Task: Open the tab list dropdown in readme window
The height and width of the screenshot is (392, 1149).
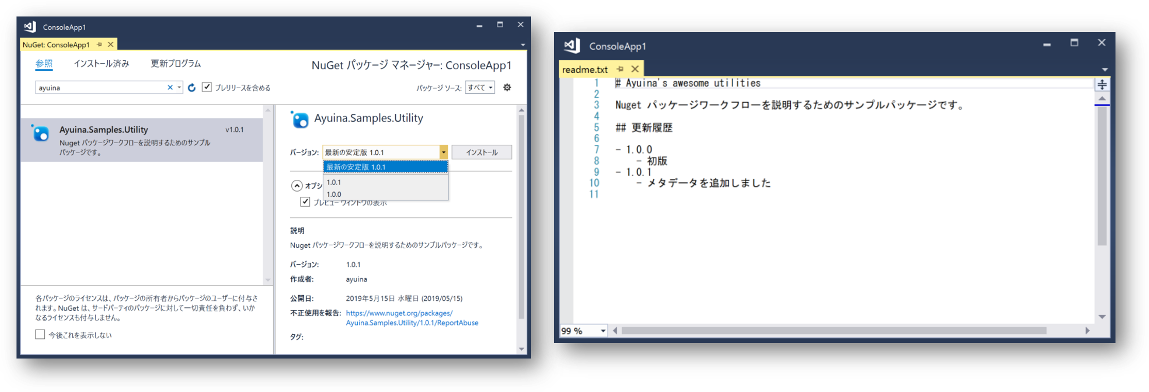Action: [1105, 69]
